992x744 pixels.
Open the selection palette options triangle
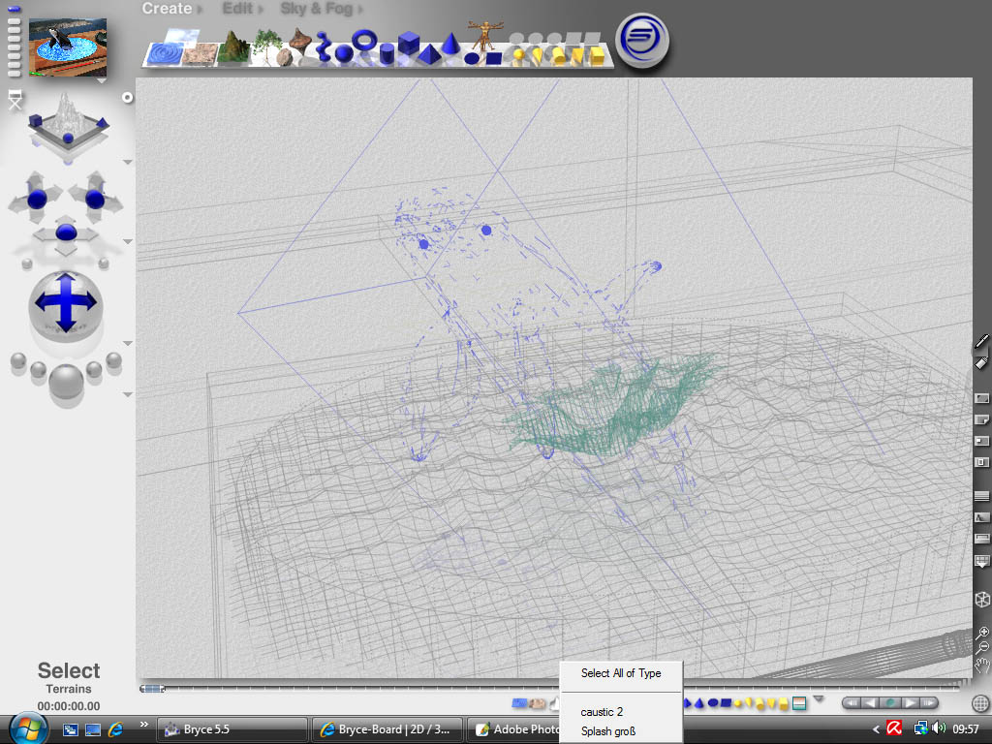(x=820, y=699)
